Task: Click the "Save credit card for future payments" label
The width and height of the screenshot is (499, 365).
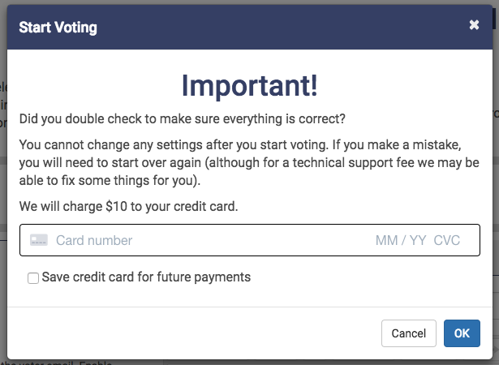Action: (x=146, y=277)
